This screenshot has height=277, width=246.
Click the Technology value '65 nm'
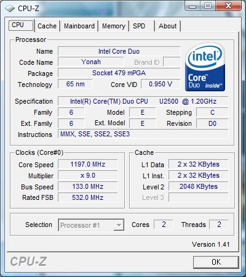(75, 84)
